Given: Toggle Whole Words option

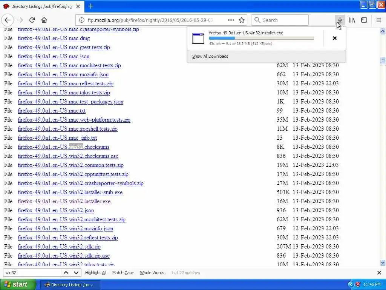Looking at the screenshot, I should pos(152,273).
